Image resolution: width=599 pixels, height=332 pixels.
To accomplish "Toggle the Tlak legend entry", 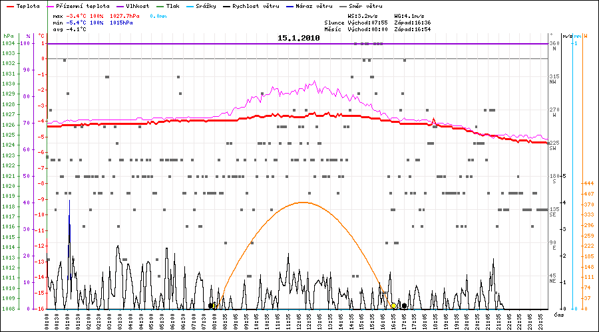I will [x=173, y=6].
